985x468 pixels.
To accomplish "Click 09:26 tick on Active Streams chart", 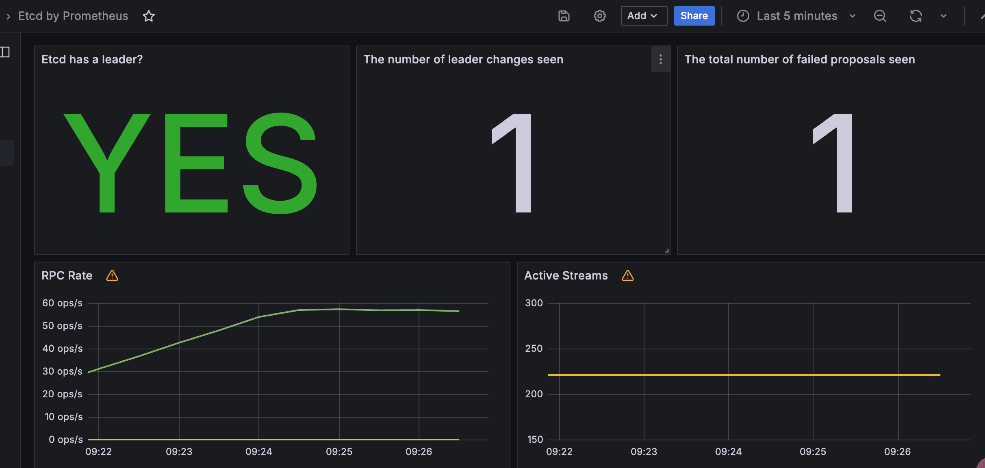I will click(898, 452).
